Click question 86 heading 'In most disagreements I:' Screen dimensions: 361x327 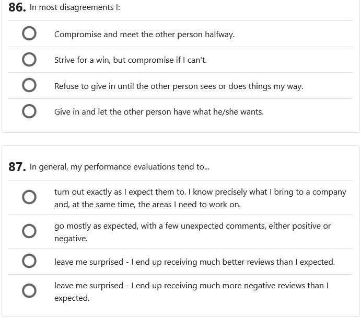click(75, 7)
